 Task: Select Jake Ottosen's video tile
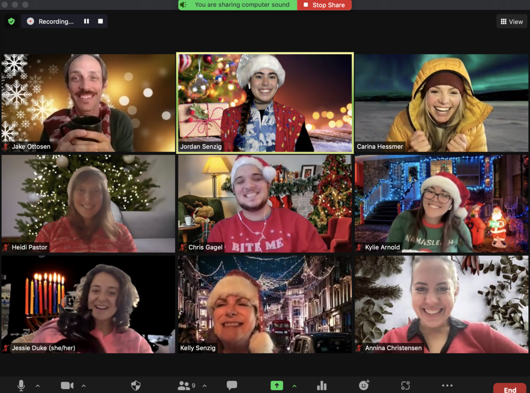[x=88, y=103]
